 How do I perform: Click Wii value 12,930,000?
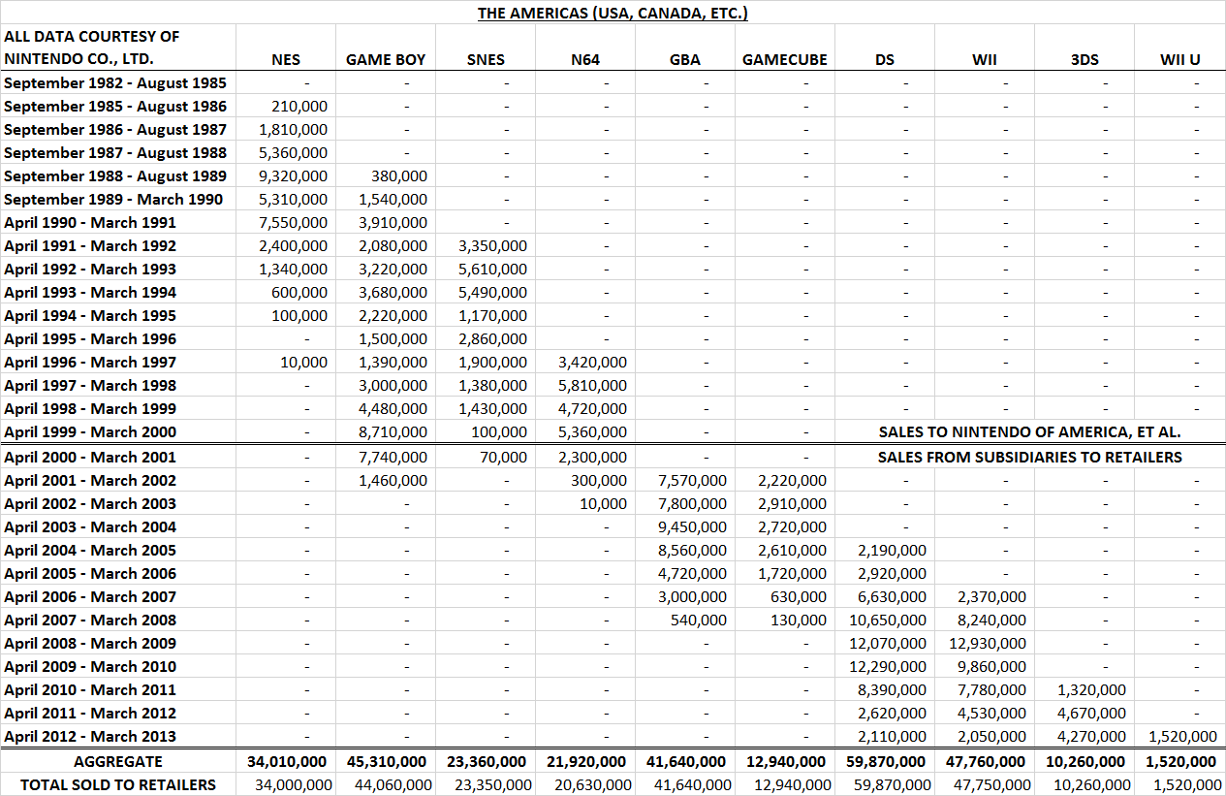click(989, 643)
